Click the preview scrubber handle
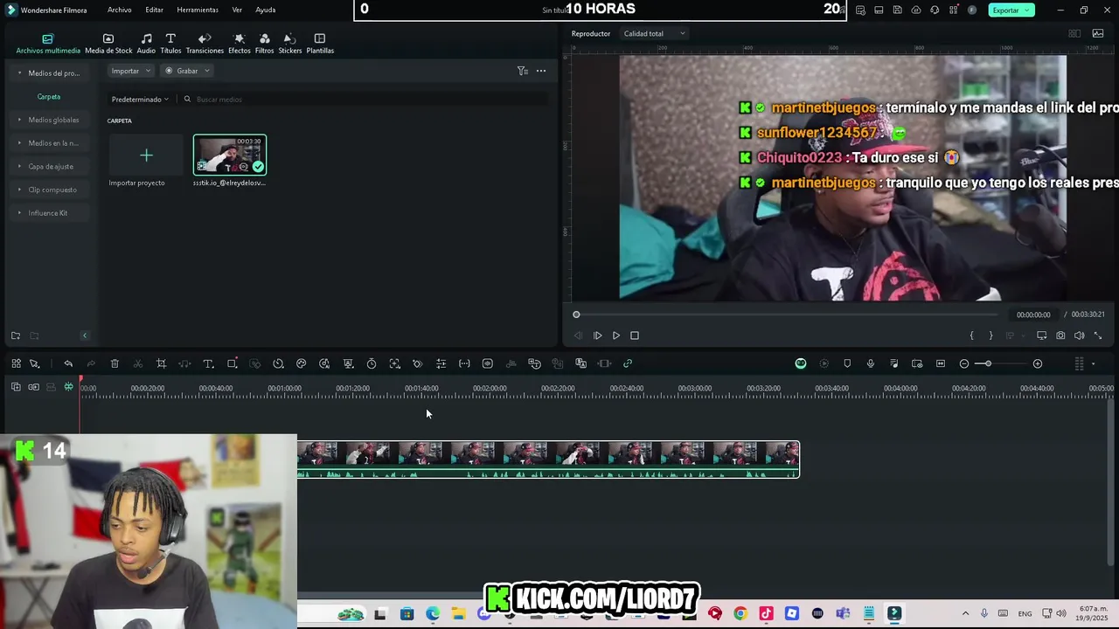Image resolution: width=1119 pixels, height=629 pixels. click(576, 314)
